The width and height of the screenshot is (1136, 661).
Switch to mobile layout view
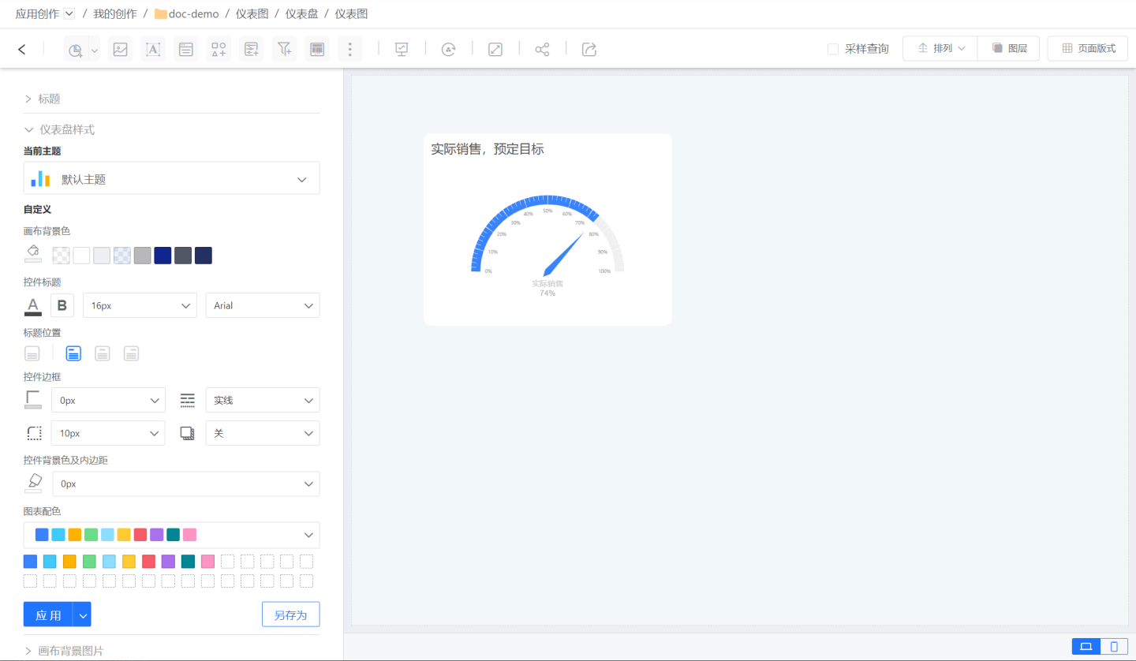coord(1114,647)
